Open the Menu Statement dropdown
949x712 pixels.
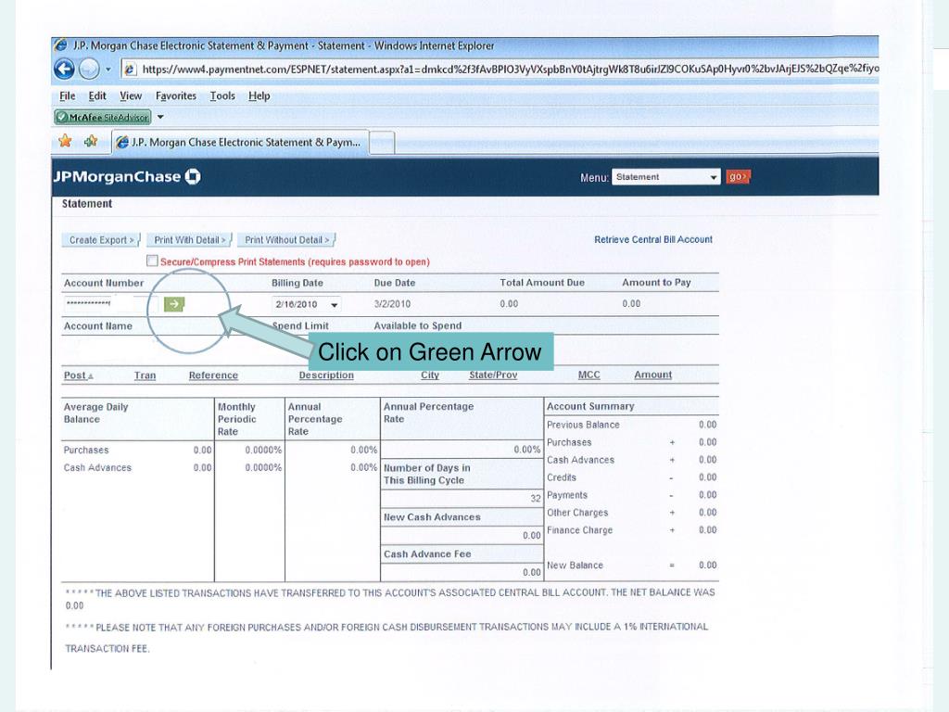[665, 177]
